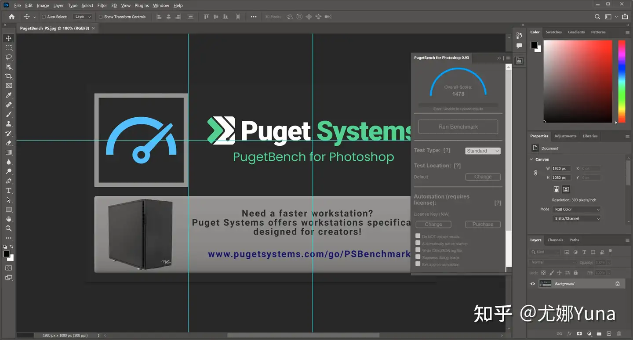Click the Test Type help [?] link

[x=447, y=150]
